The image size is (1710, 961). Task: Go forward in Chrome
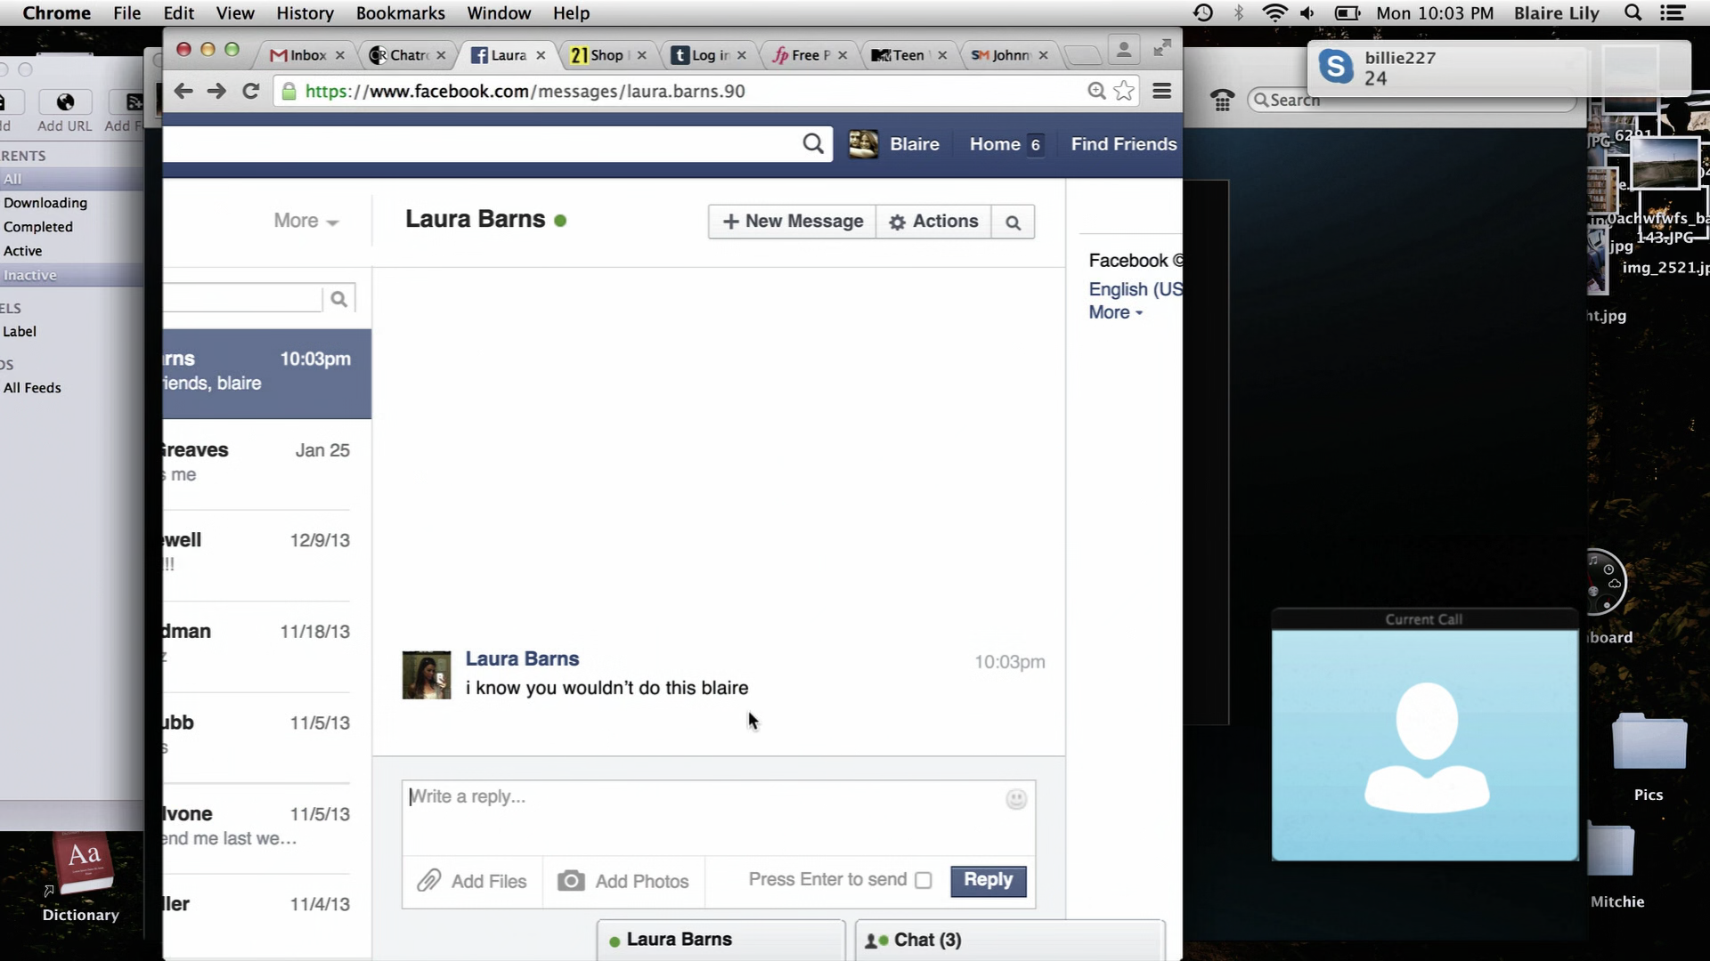click(216, 91)
